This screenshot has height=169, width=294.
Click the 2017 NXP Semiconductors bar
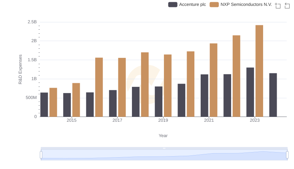[x=122, y=87]
